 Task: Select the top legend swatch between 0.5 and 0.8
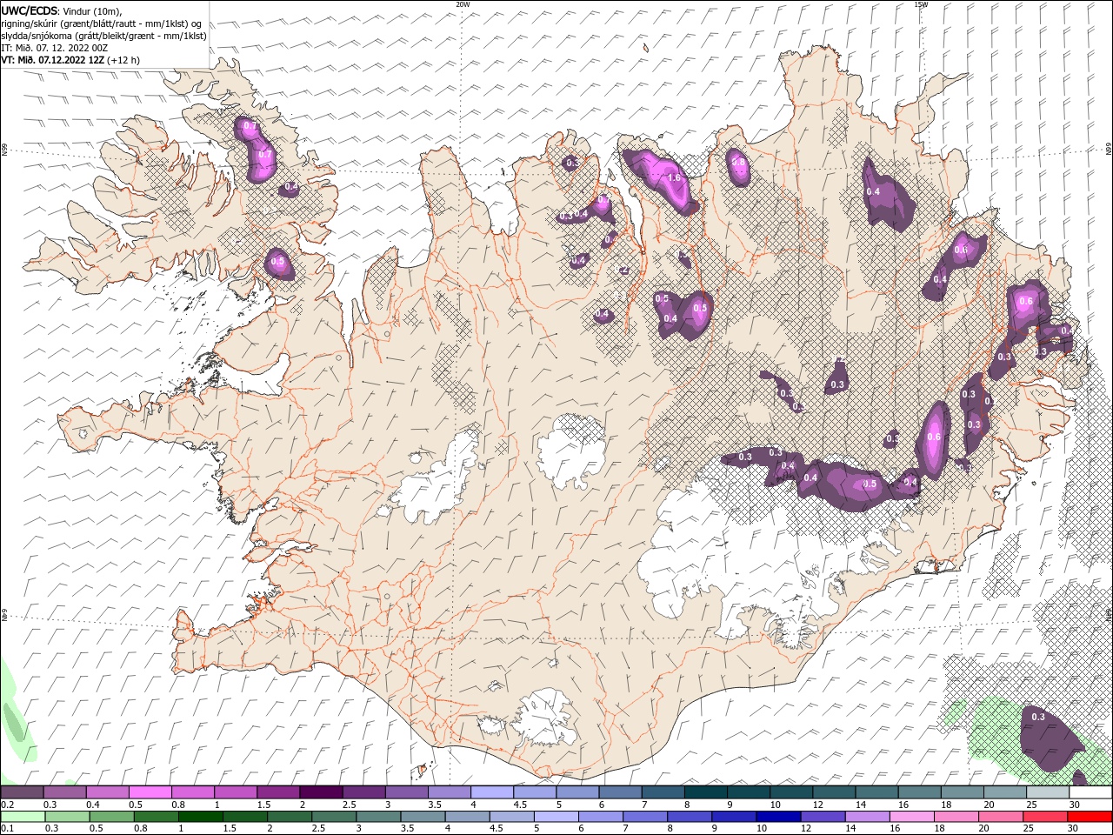pyautogui.click(x=150, y=792)
